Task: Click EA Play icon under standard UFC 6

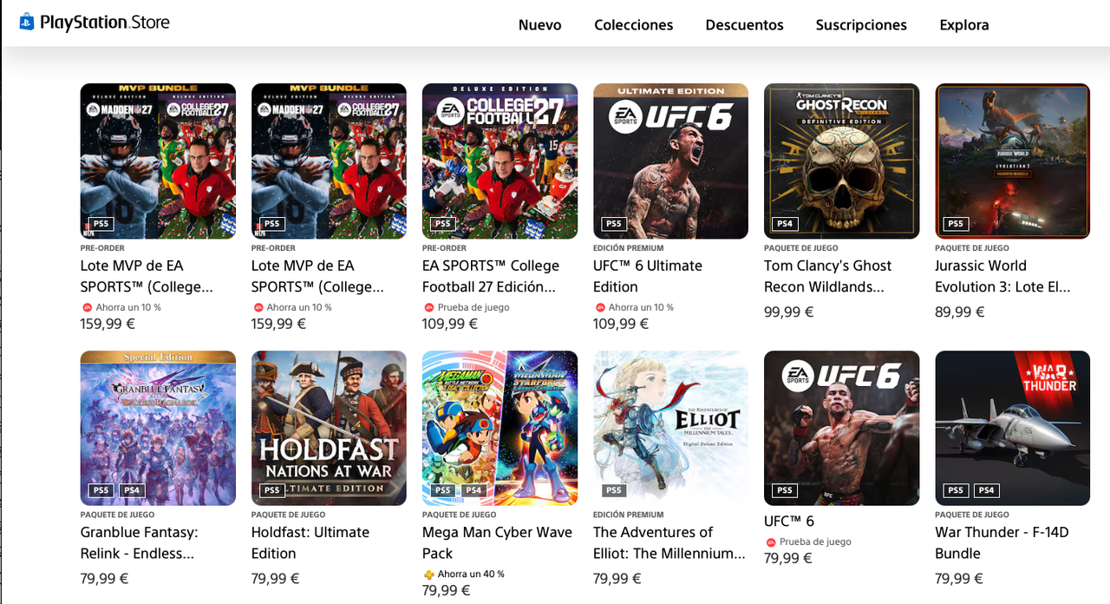Action: tap(771, 542)
